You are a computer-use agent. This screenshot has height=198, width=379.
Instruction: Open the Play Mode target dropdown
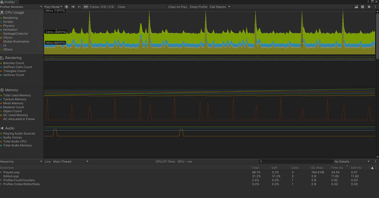[53, 7]
